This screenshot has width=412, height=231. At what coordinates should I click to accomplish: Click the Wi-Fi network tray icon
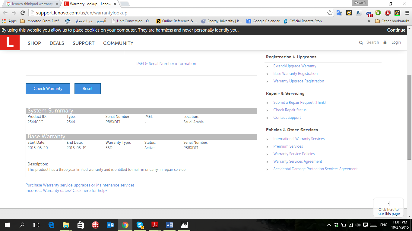pyautogui.click(x=351, y=225)
